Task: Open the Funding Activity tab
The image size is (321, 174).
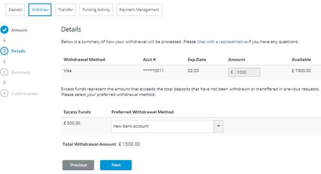Action: coord(96,10)
